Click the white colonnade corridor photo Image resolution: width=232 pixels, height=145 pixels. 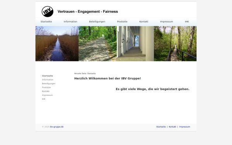(x=135, y=44)
